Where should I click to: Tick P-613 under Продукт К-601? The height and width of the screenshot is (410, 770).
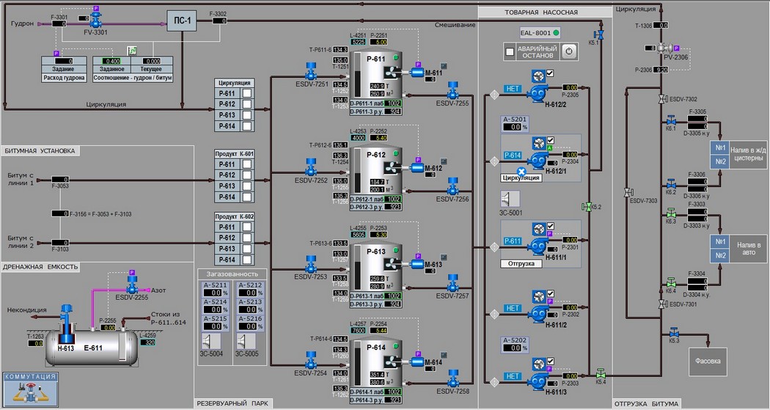coord(247,186)
